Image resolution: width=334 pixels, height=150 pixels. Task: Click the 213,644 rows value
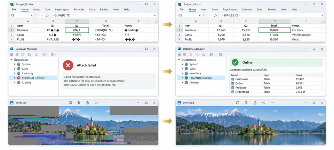(x=301, y=92)
